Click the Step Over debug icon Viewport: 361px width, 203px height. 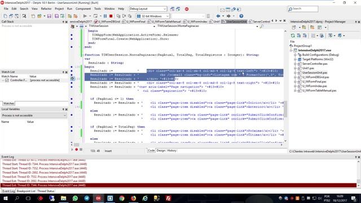click(x=124, y=16)
